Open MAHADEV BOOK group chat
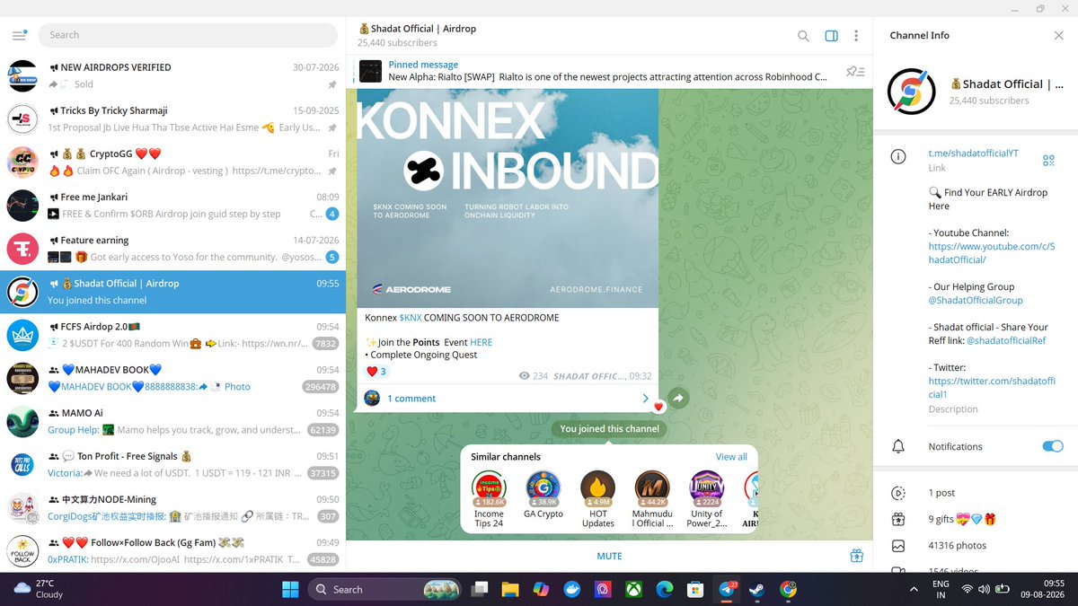The width and height of the screenshot is (1078, 606). [x=172, y=378]
